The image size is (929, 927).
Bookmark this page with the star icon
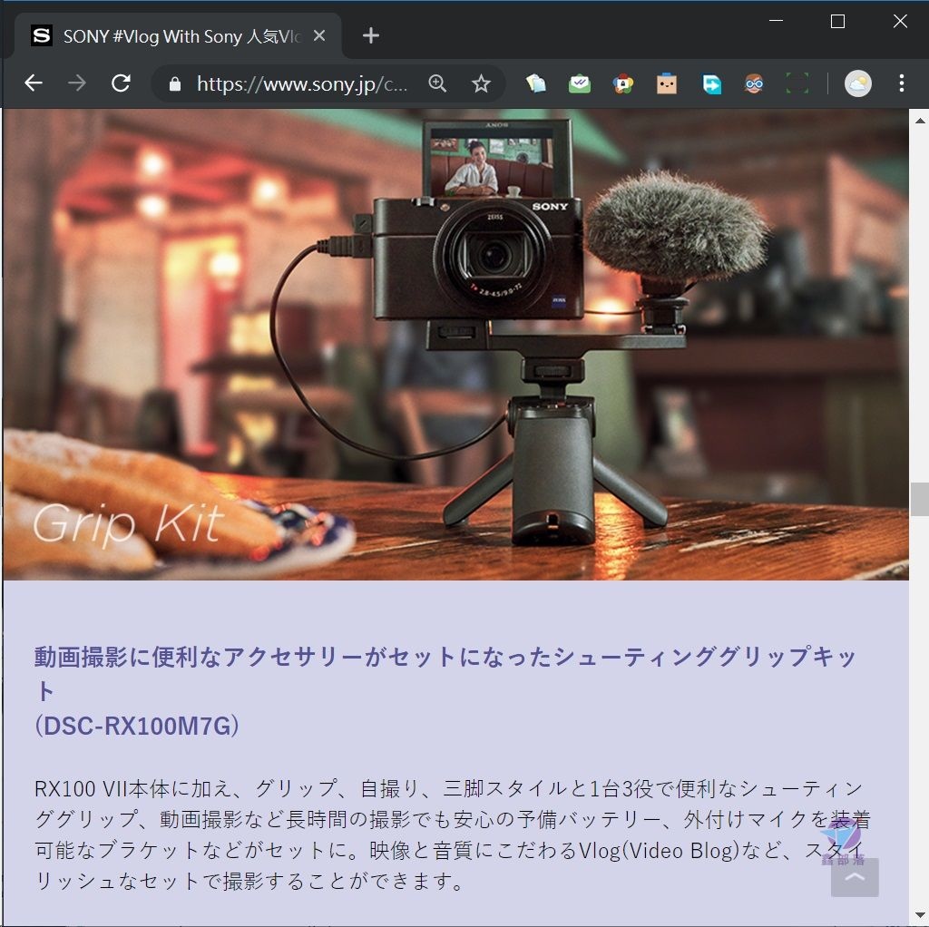coord(481,83)
